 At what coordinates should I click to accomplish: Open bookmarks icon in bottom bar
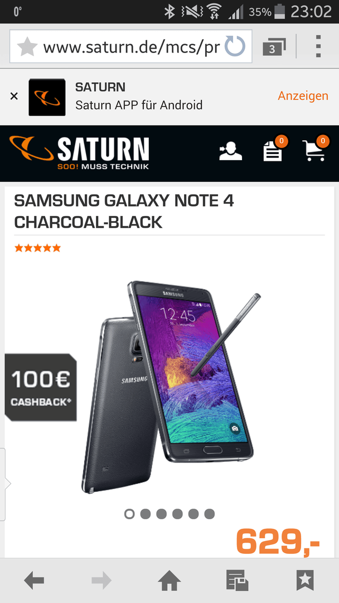point(305,580)
